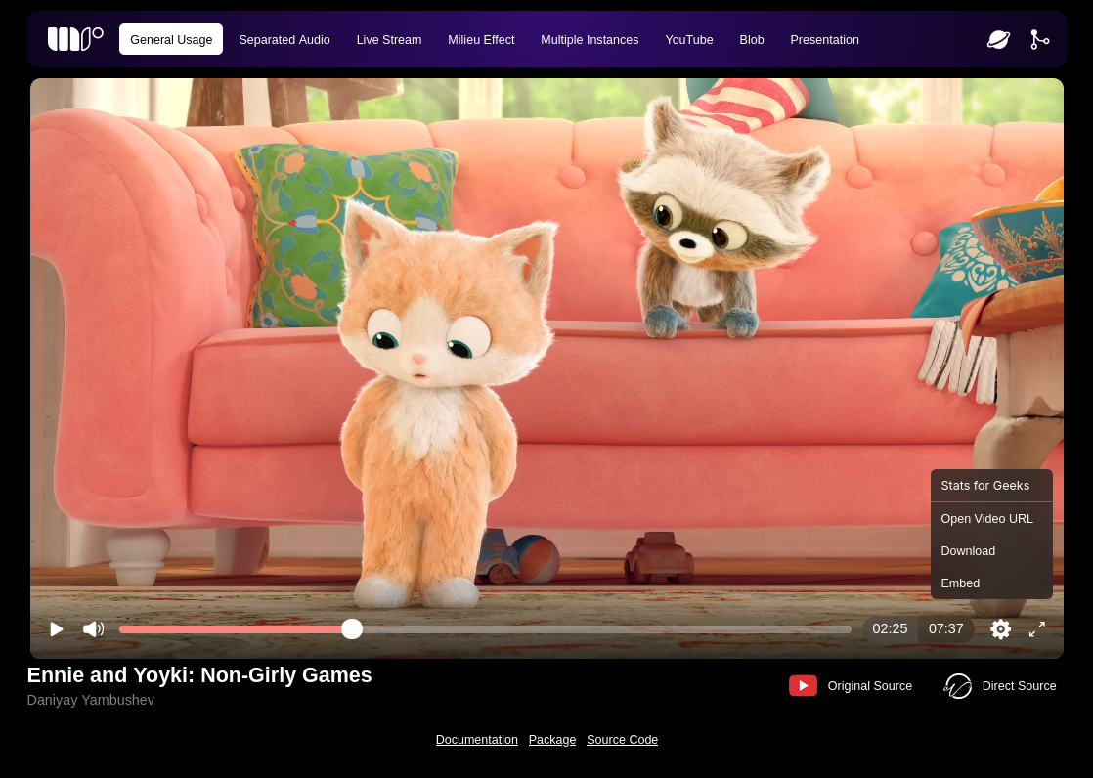This screenshot has width=1093, height=778.
Task: Click the red YouTube Original Source icon
Action: (803, 686)
